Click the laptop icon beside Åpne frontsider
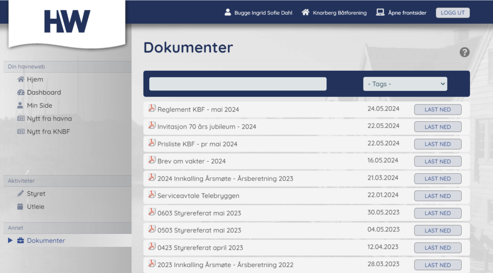The height and width of the screenshot is (273, 493). pyautogui.click(x=380, y=12)
